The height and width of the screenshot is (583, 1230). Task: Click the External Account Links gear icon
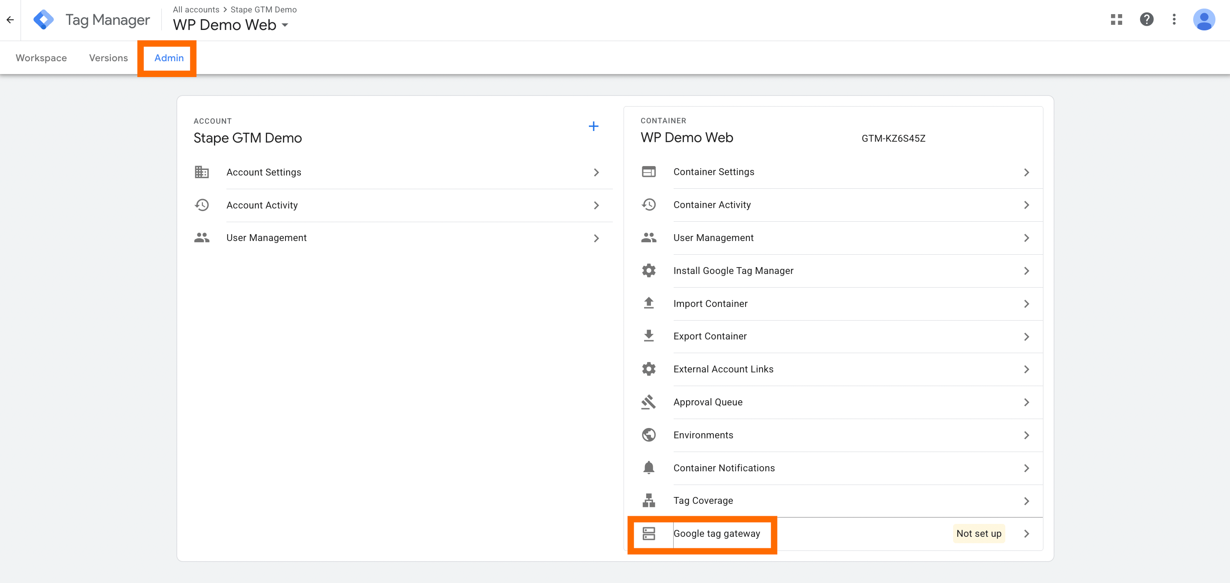(648, 369)
